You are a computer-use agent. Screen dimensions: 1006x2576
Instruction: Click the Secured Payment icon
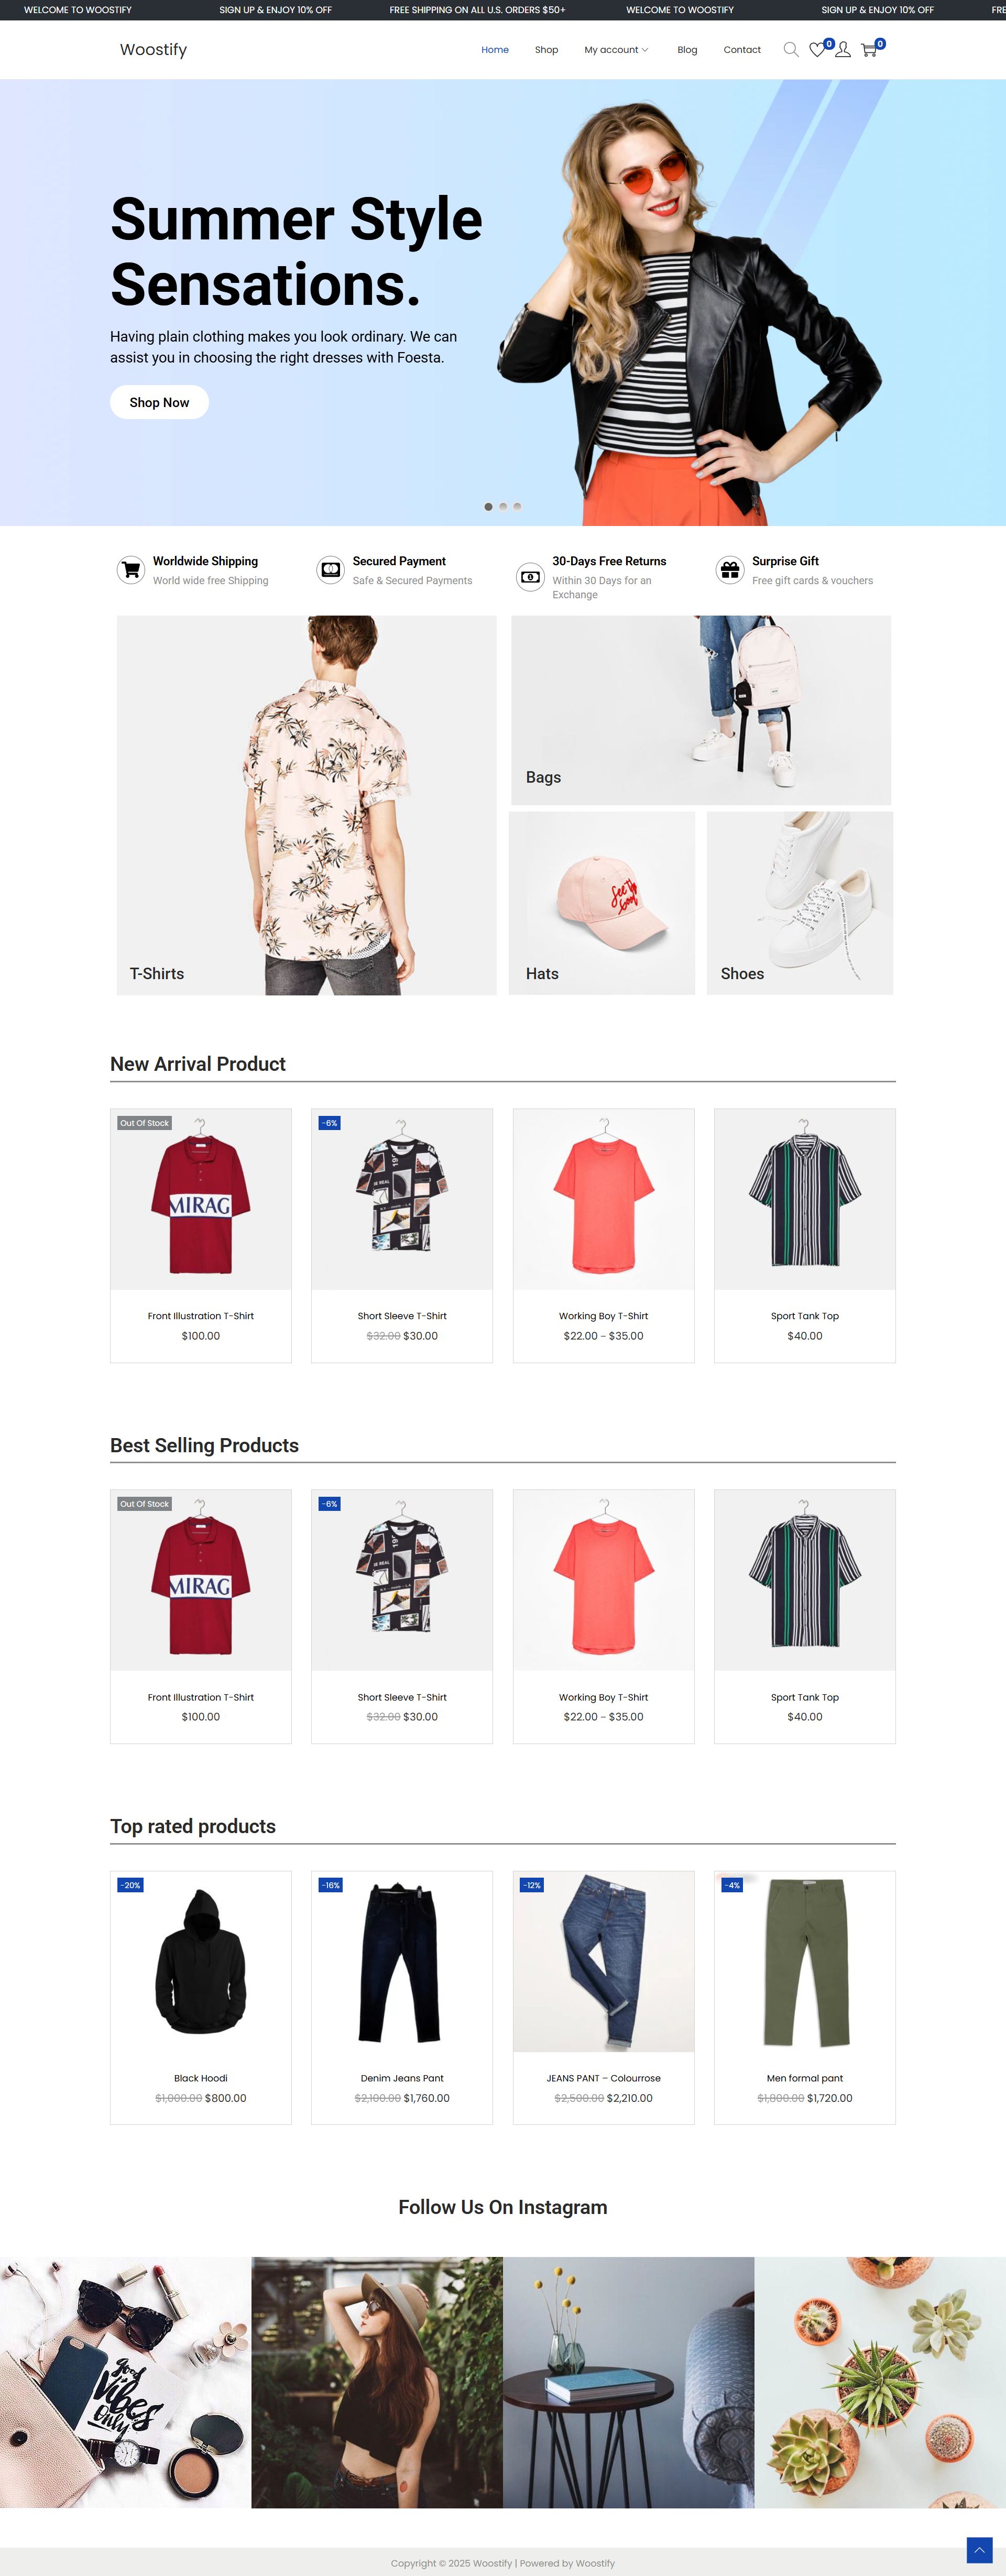click(x=331, y=570)
